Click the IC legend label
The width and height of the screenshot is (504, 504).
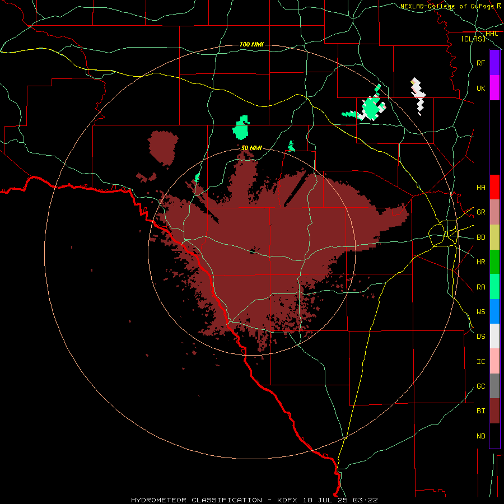click(x=481, y=362)
